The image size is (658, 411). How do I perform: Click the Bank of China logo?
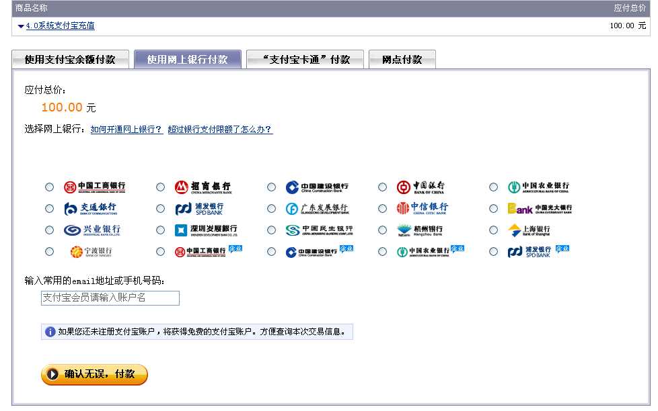coord(424,187)
